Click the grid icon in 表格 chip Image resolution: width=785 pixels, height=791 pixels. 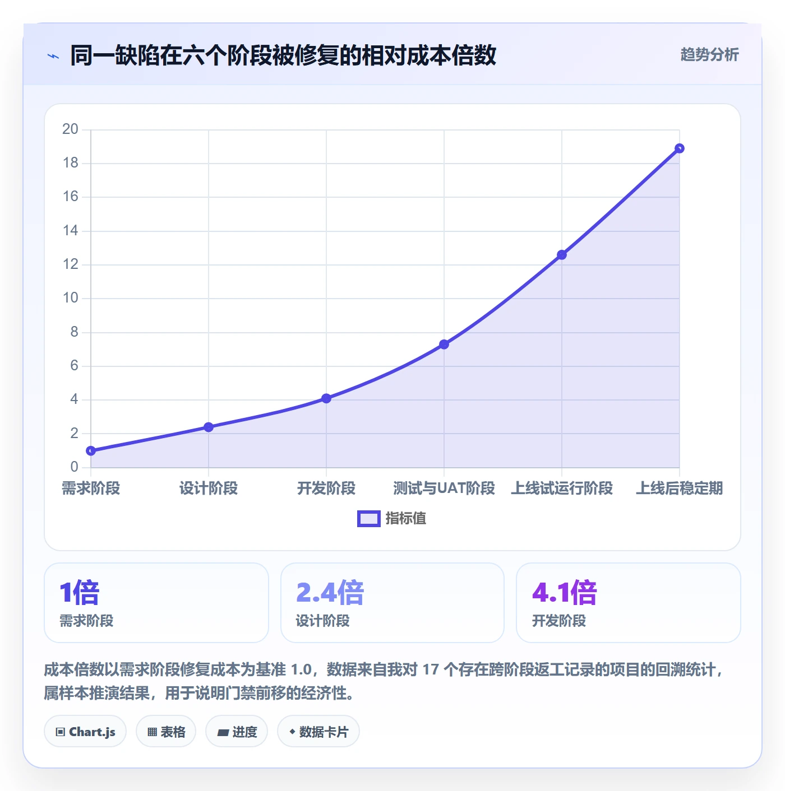click(152, 732)
